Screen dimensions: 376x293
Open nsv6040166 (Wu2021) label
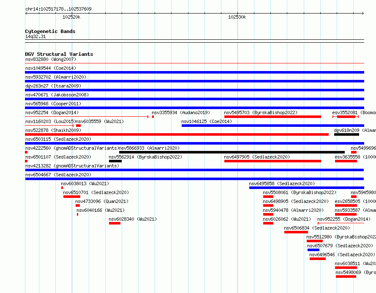tap(101, 210)
